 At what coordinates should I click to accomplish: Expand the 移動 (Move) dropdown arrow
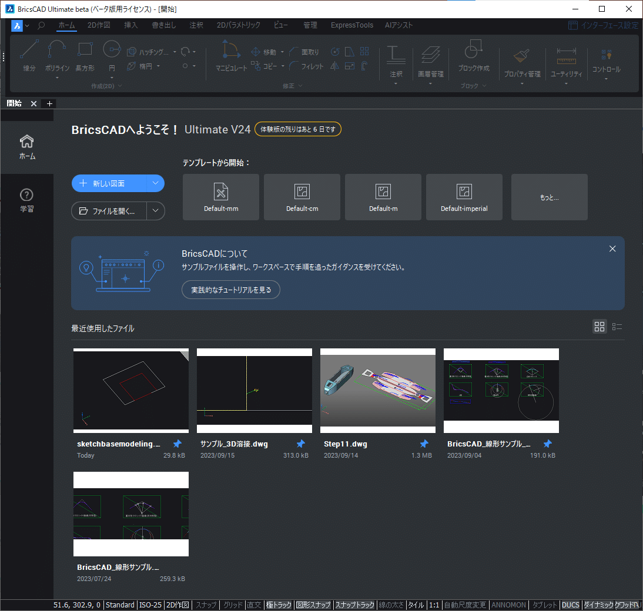click(x=283, y=52)
